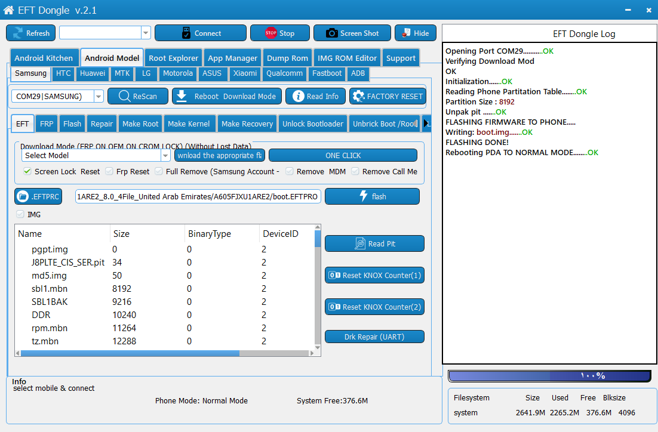Open the Unbrick Boot sub-tab
This screenshot has height=432, width=658.
coord(384,124)
